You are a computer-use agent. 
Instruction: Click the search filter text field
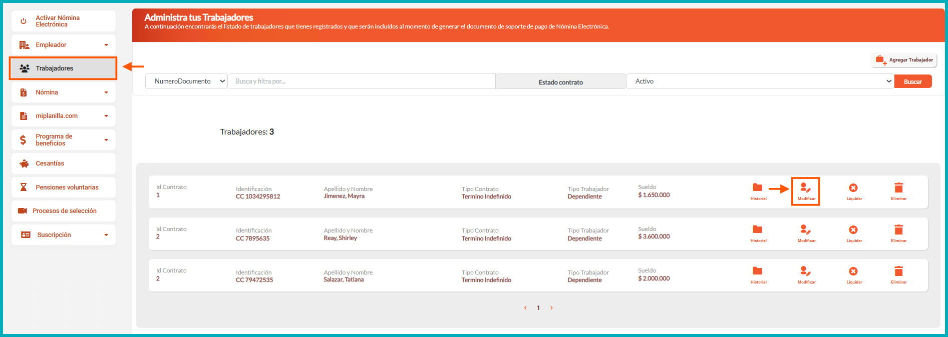coord(361,81)
